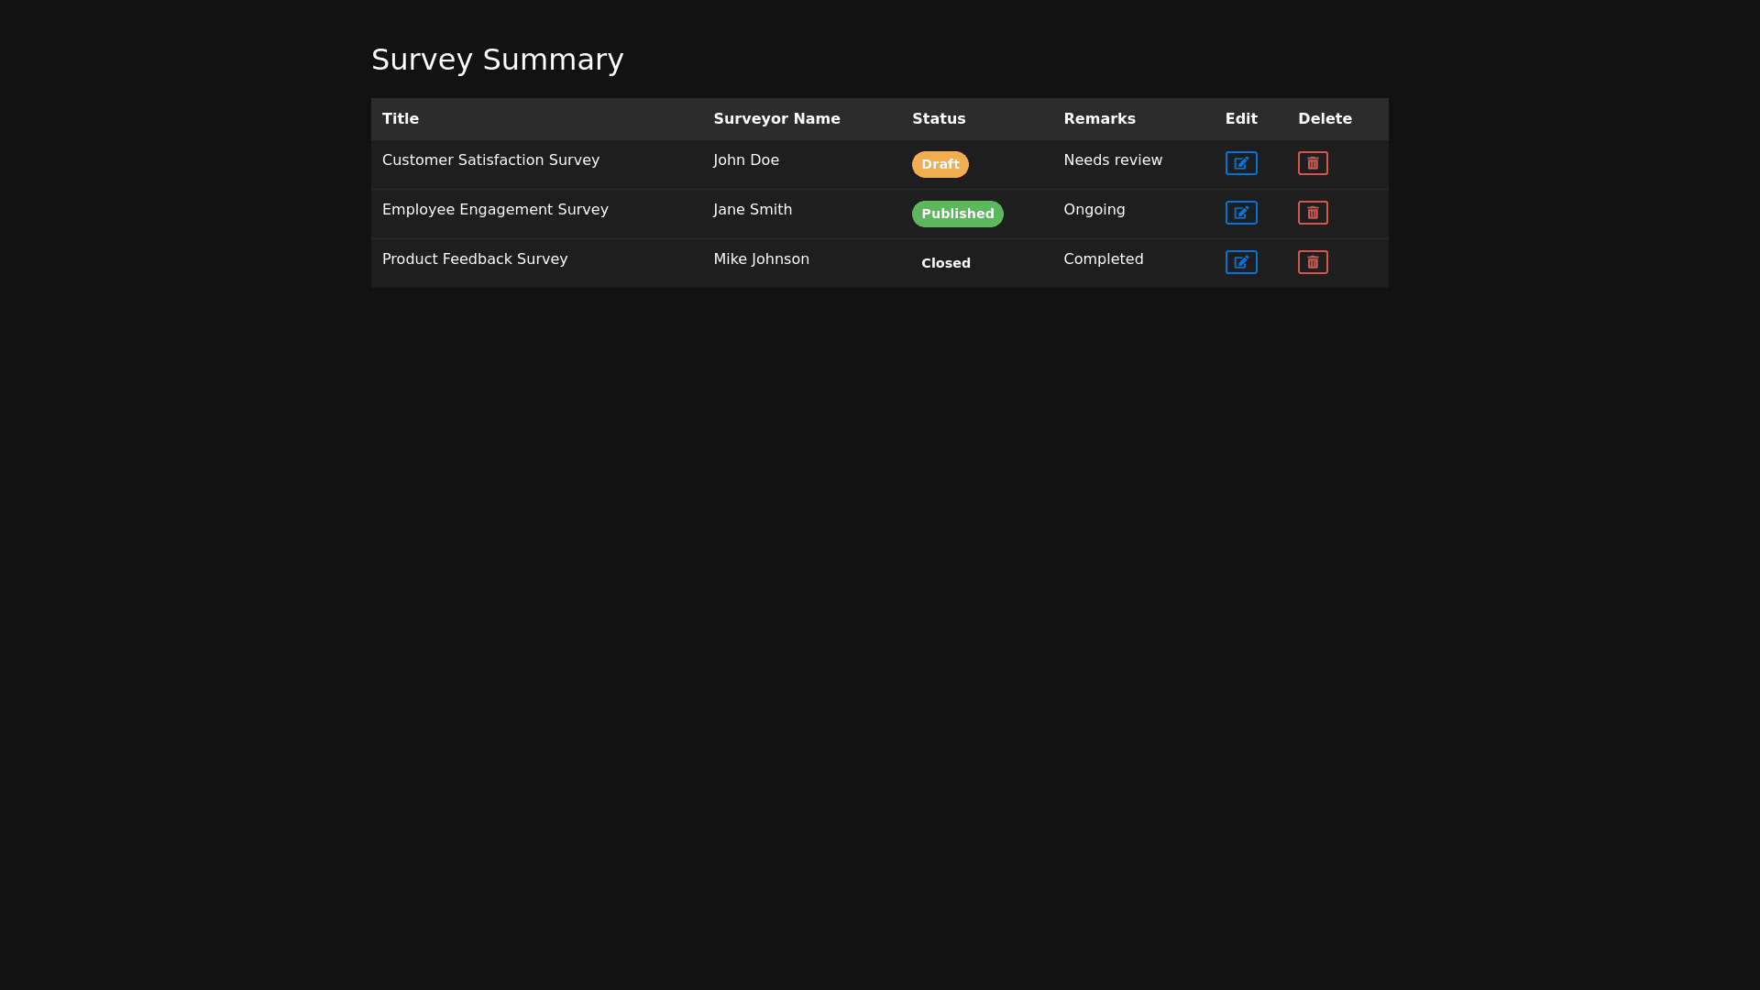Click the Closed status badge

(945, 263)
